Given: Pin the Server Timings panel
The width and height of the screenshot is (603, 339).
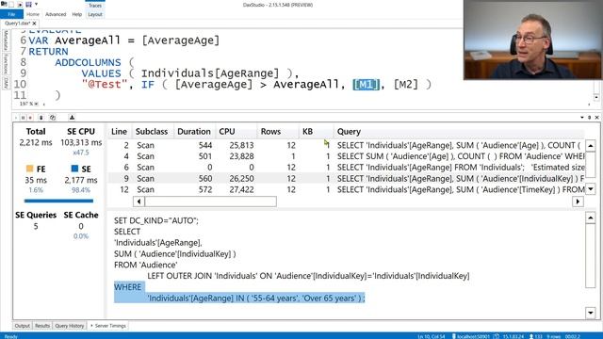Looking at the screenshot, I should tap(589, 118).
